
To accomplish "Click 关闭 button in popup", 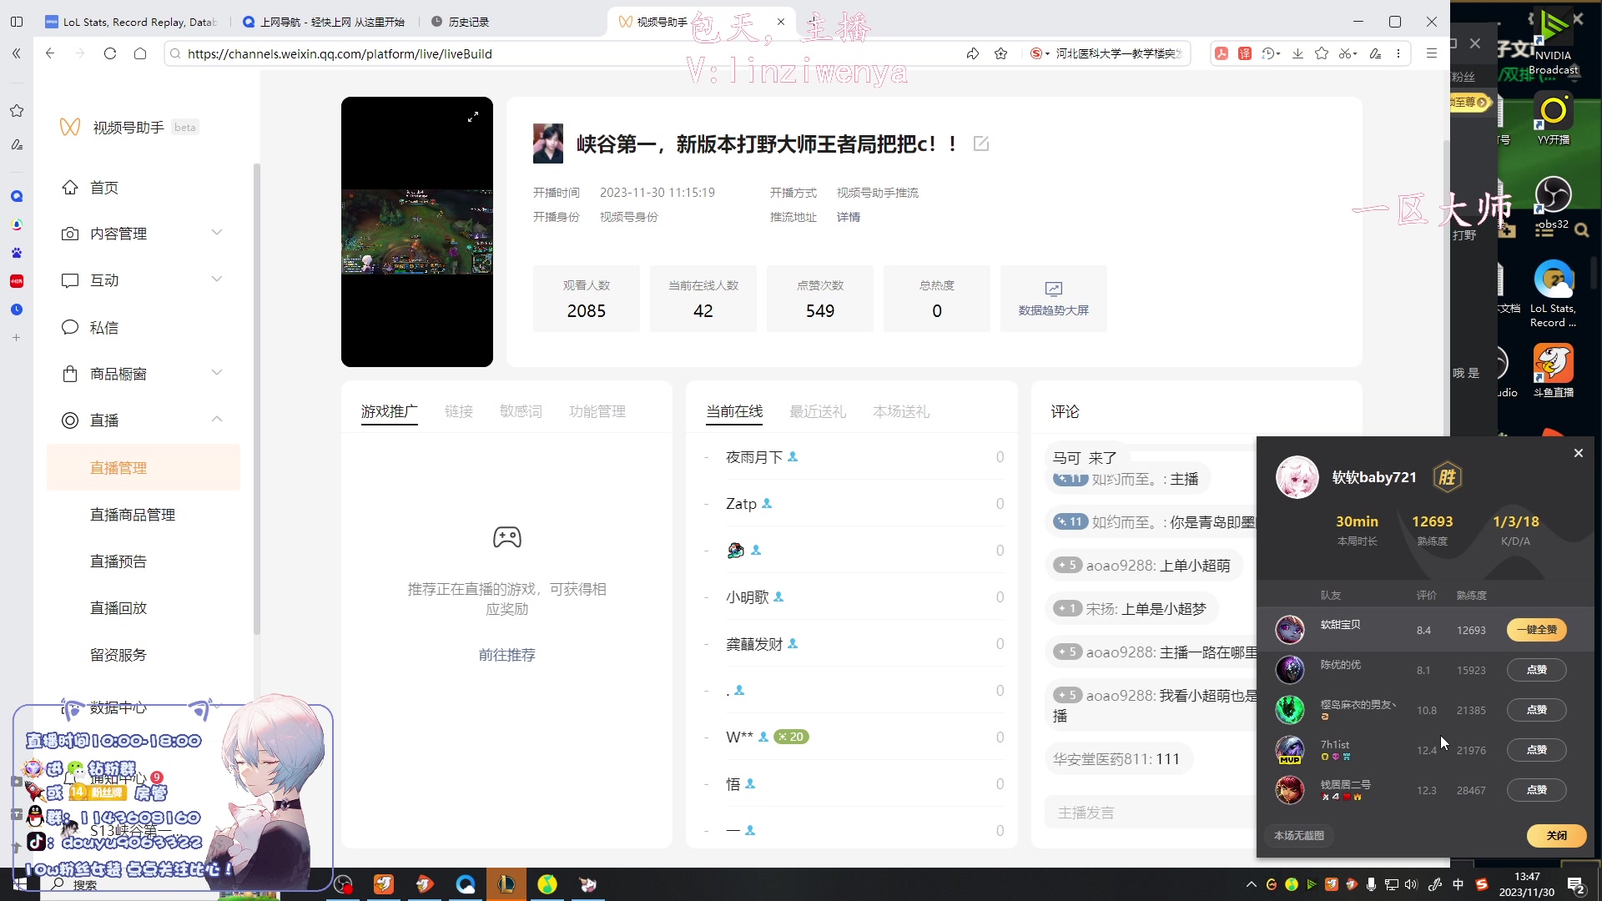I will click(x=1557, y=835).
